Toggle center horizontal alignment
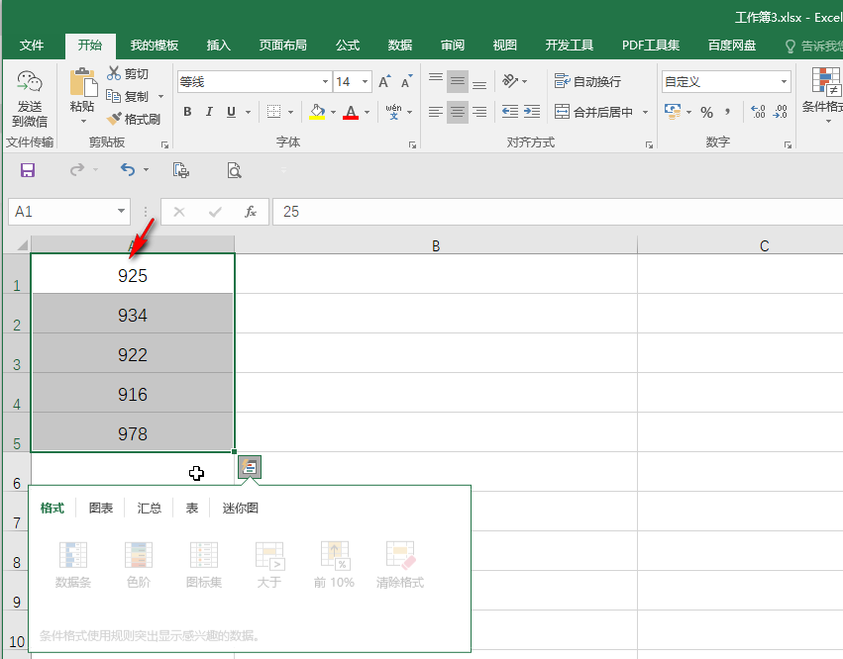Image resolution: width=843 pixels, height=659 pixels. (458, 112)
